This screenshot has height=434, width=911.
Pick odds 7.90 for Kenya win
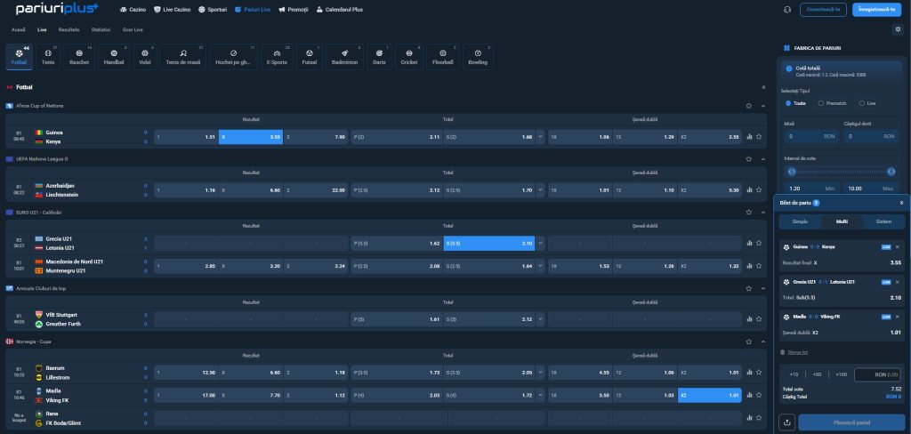pyautogui.click(x=316, y=137)
